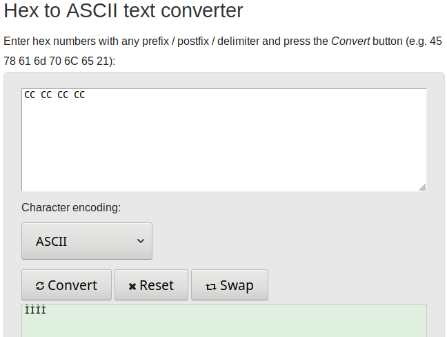Expand the encoding dropdown via its chevron
447x337 pixels.
point(141,241)
